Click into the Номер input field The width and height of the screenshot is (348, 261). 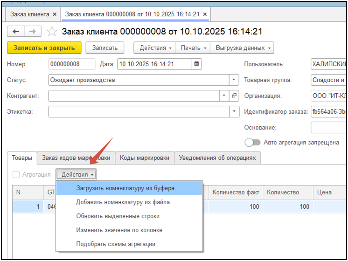[x=72, y=64]
